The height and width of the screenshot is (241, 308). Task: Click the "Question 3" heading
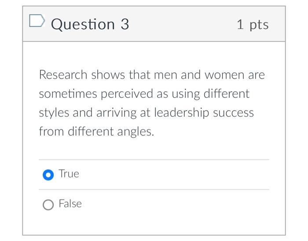(90, 24)
